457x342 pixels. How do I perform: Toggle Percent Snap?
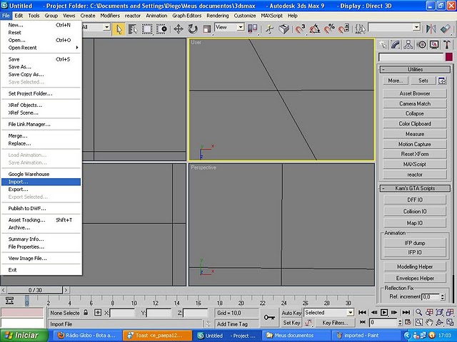pyautogui.click(x=330, y=29)
